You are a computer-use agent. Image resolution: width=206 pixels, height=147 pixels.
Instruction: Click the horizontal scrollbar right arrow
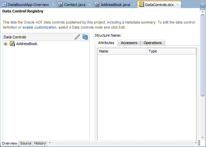tap(196, 143)
